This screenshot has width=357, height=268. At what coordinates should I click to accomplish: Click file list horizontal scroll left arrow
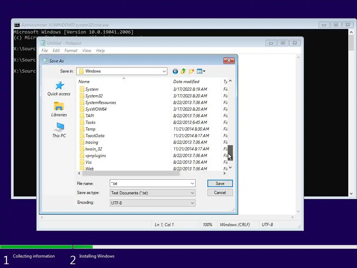[x=79, y=173]
